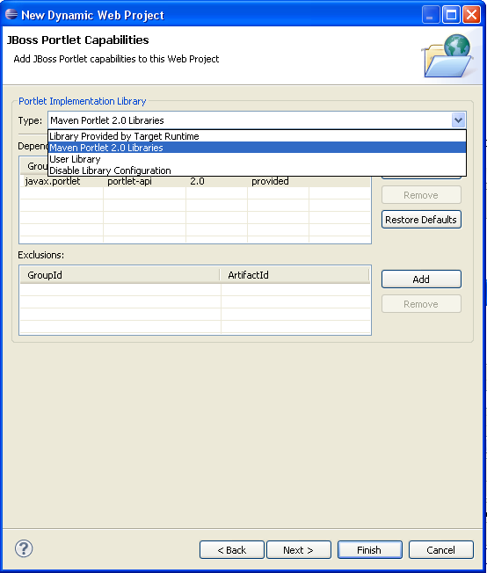487x573 pixels.
Task: Select User Library option
Action: [257, 159]
